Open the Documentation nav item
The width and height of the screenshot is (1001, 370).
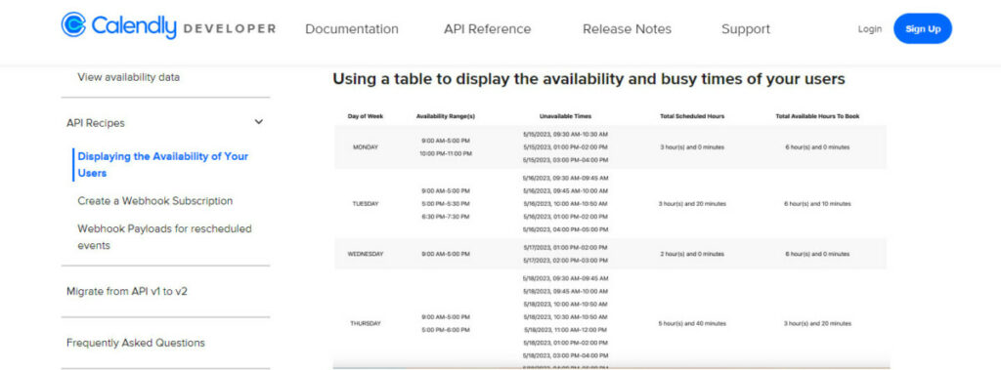coord(352,29)
